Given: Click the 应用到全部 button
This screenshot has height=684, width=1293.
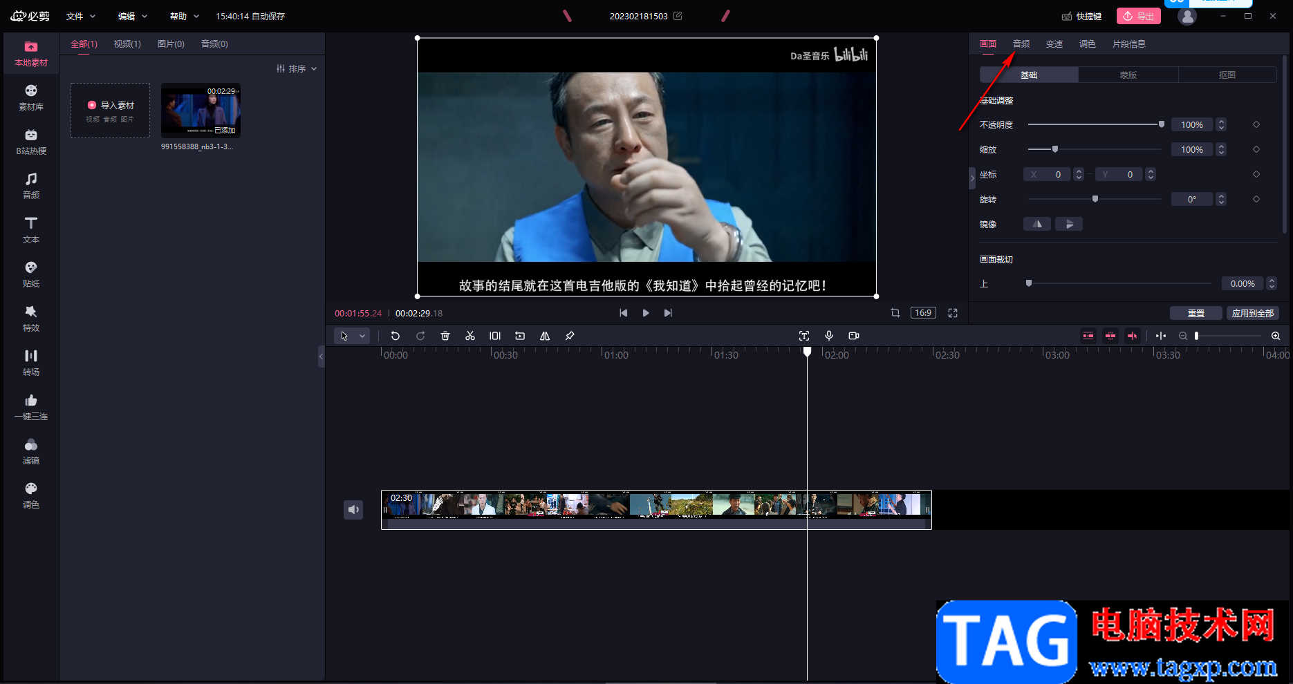Looking at the screenshot, I should pos(1253,313).
